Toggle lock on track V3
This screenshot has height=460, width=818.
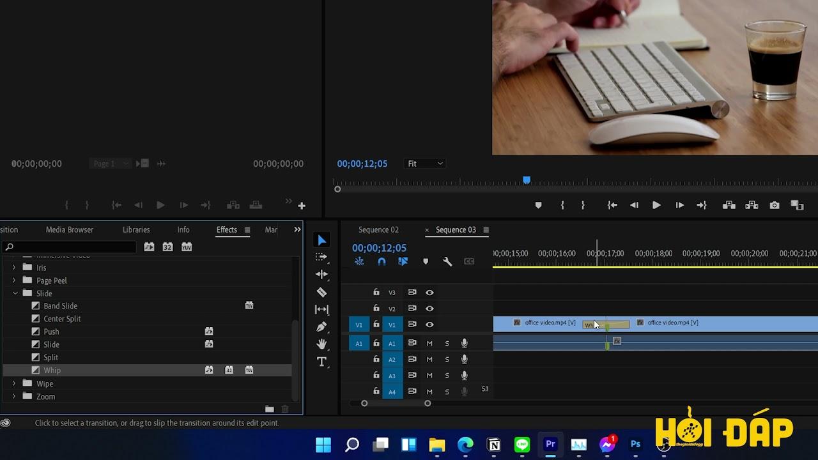376,292
